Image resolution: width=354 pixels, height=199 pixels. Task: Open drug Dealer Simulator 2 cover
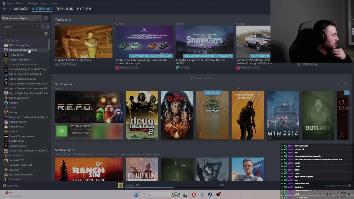click(x=142, y=115)
